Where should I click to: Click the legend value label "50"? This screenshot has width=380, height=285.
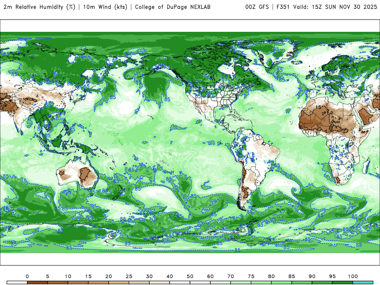tap(190, 276)
